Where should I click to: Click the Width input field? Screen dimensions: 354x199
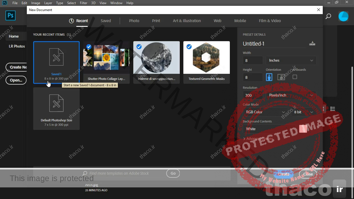pos(253,60)
